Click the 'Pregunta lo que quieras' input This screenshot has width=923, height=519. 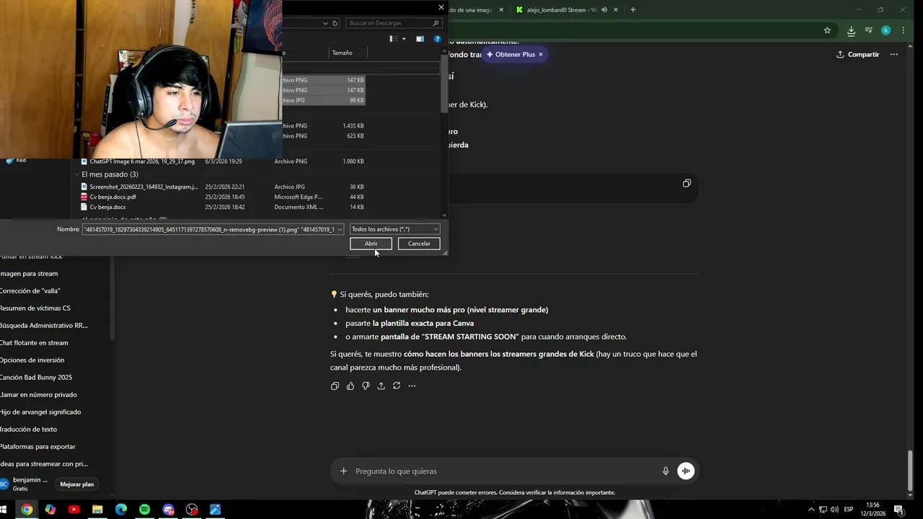[x=505, y=471]
